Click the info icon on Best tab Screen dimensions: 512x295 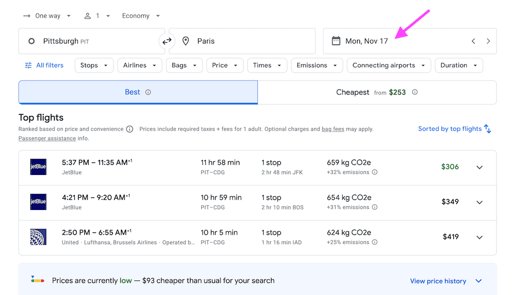click(148, 92)
